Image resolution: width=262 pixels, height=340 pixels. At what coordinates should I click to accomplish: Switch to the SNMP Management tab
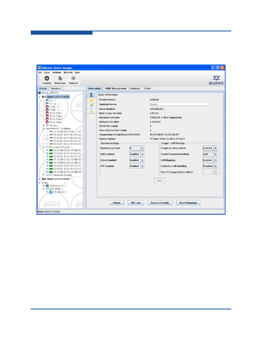coord(115,89)
